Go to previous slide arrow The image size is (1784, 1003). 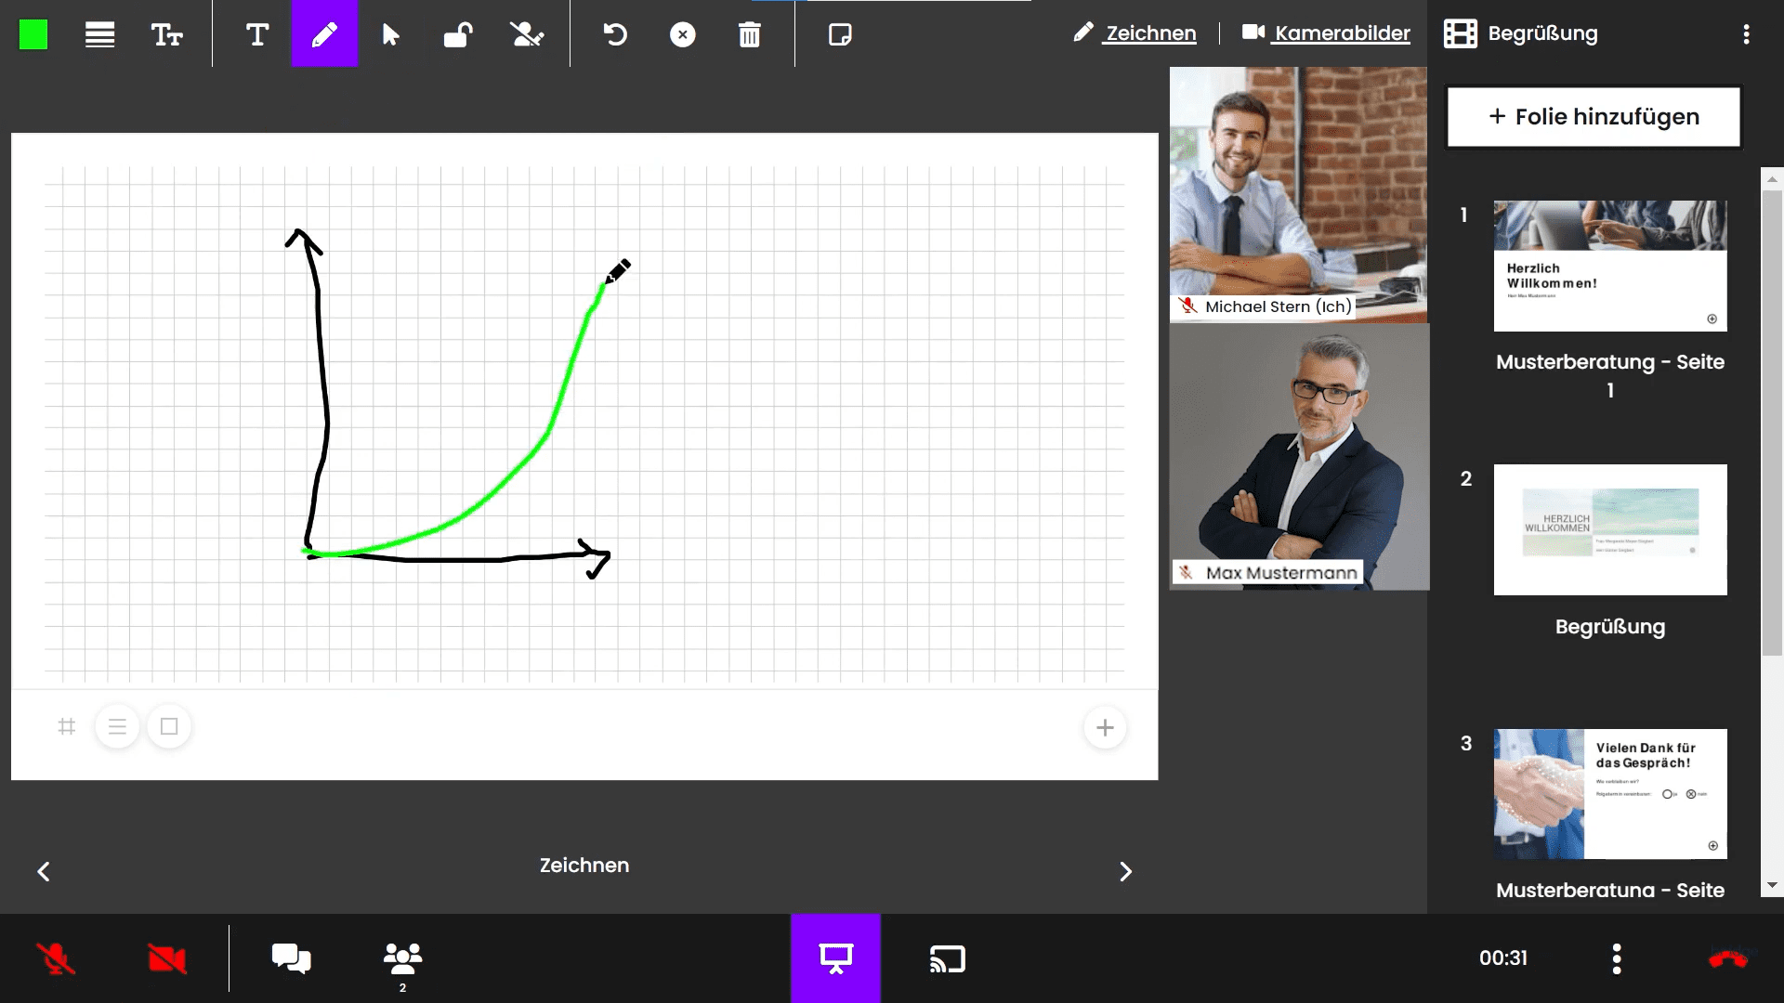tap(44, 871)
